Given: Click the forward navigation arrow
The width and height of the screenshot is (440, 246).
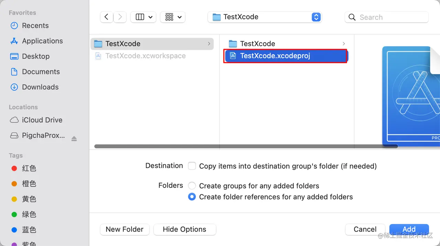Looking at the screenshot, I should click(120, 17).
